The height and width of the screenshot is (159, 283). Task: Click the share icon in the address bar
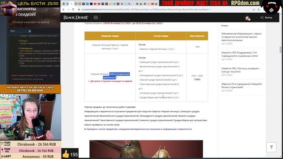254,9
